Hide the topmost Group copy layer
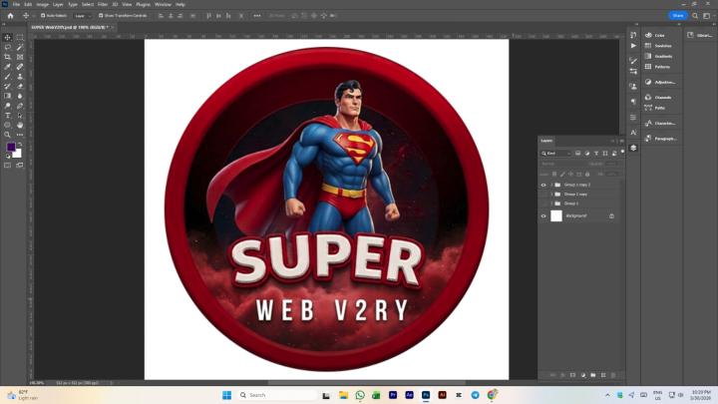Screen dimensions: 718x404 pos(543,185)
